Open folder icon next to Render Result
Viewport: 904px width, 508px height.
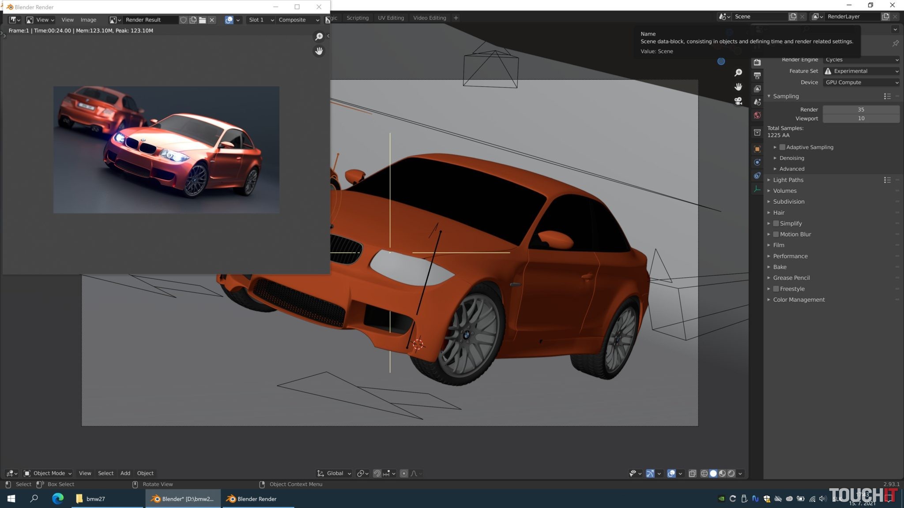pyautogui.click(x=202, y=20)
